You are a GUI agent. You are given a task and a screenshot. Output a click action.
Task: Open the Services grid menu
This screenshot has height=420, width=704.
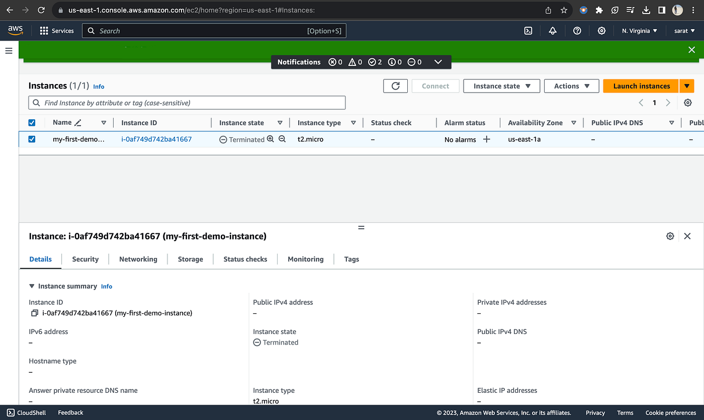point(44,31)
